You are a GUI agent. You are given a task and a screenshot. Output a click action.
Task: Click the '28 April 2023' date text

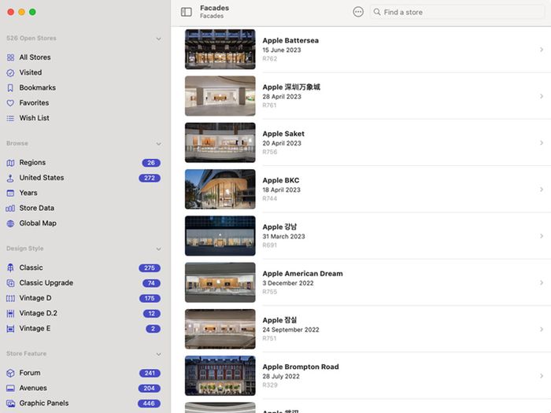pyautogui.click(x=282, y=97)
